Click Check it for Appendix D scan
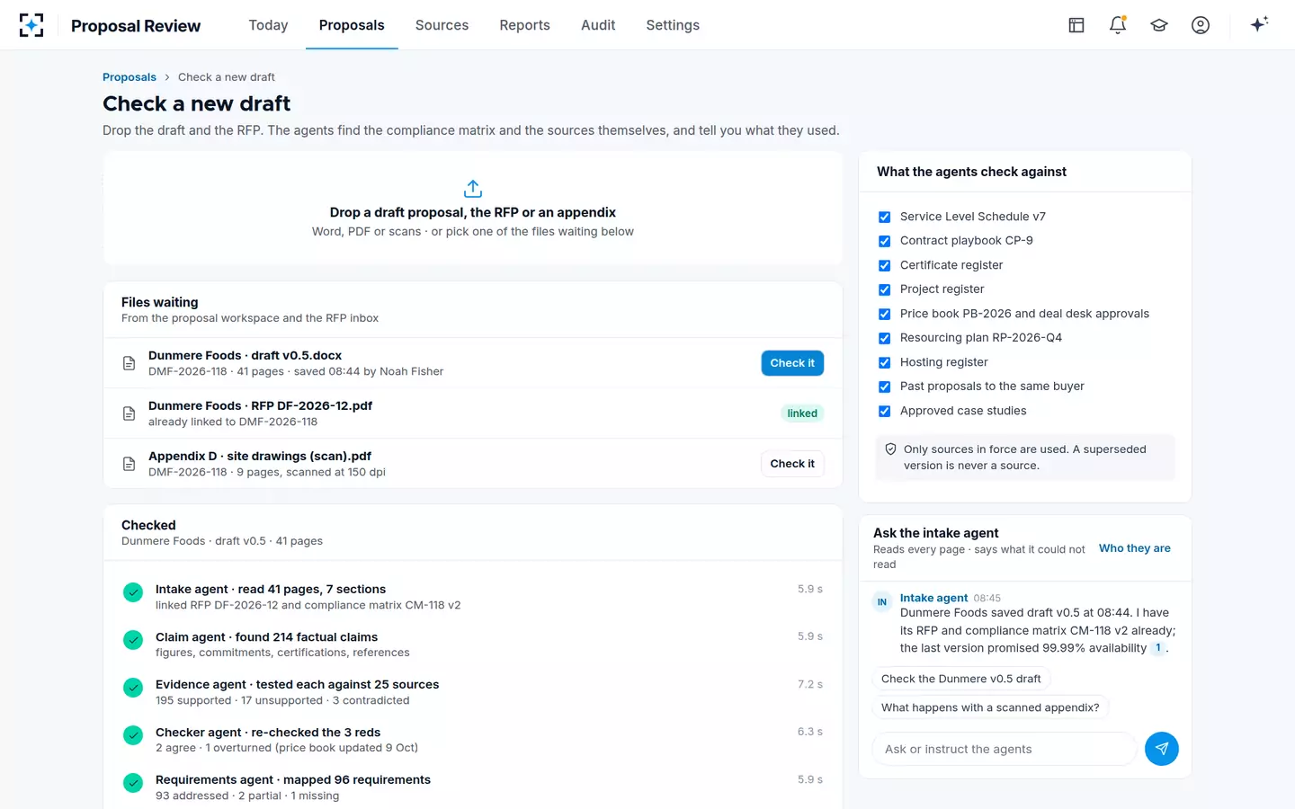1295x809 pixels. [x=792, y=464]
